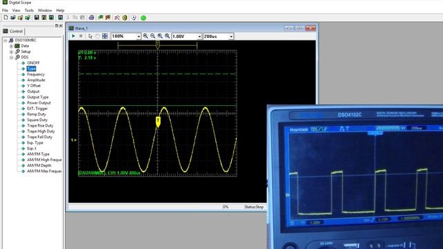Select the AM/FM Type tree item
Image resolution: width=443 pixels, height=249 pixels.
point(38,154)
